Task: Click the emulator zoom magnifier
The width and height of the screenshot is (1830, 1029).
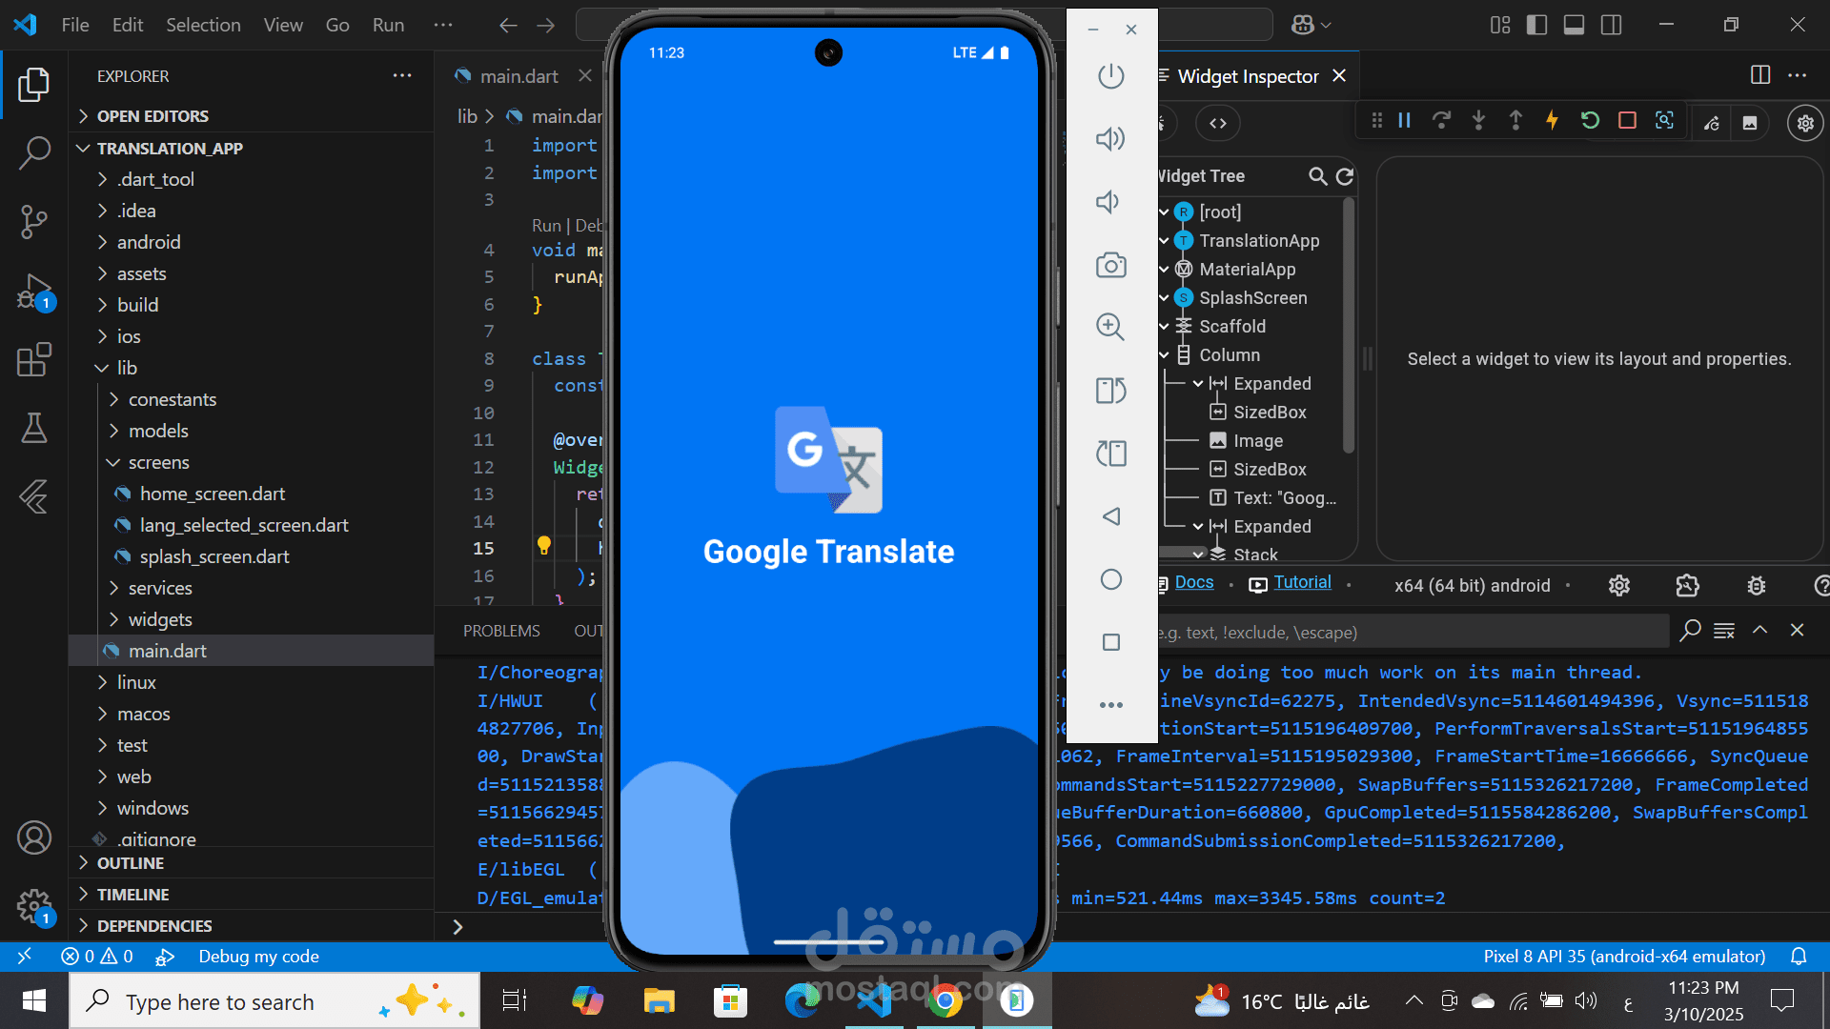Action: point(1110,327)
